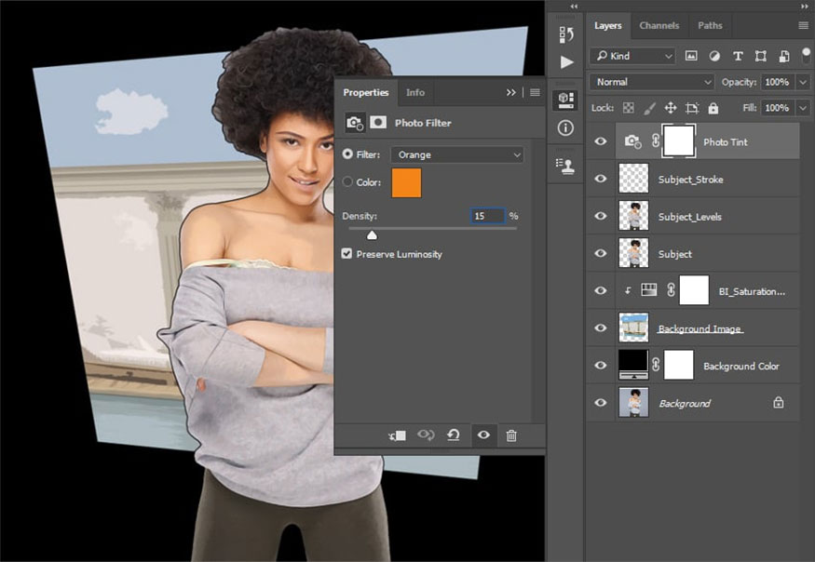Open the Actions panel play icon
The image size is (815, 562).
pos(566,63)
